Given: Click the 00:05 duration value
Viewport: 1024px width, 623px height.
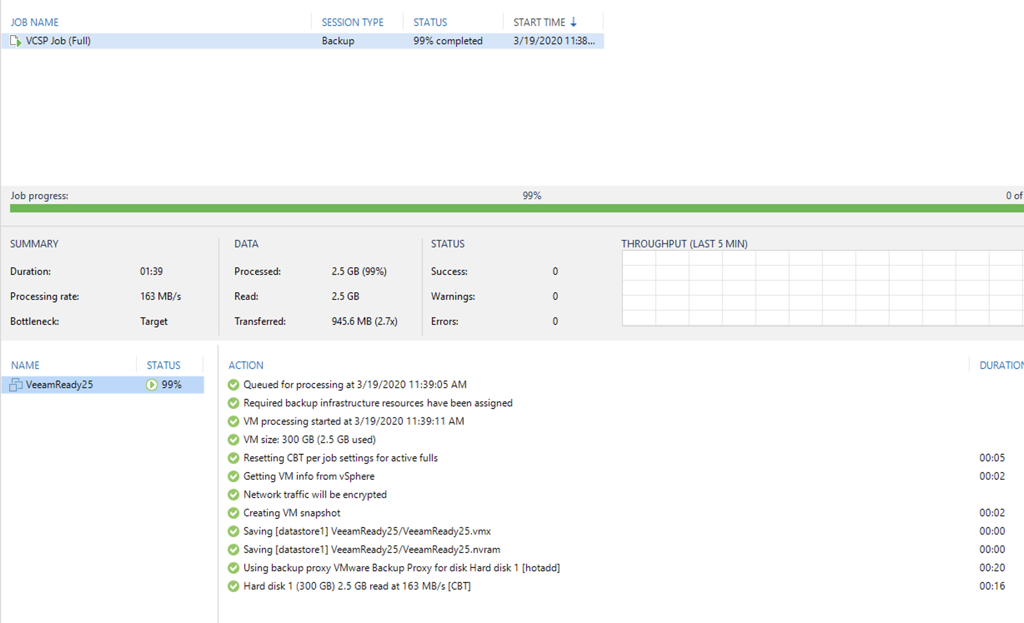Looking at the screenshot, I should click(992, 458).
